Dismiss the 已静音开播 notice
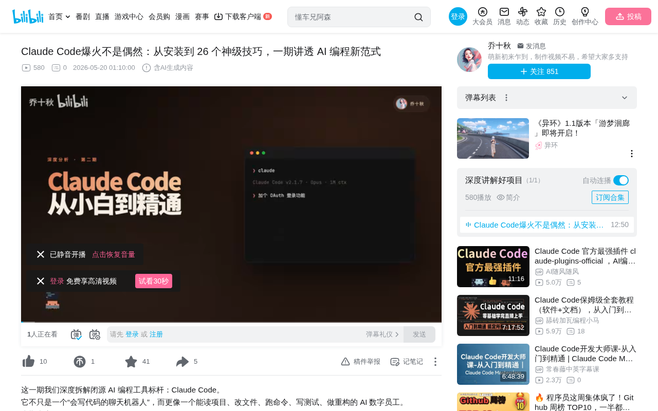This screenshot has width=658, height=411. (41, 254)
